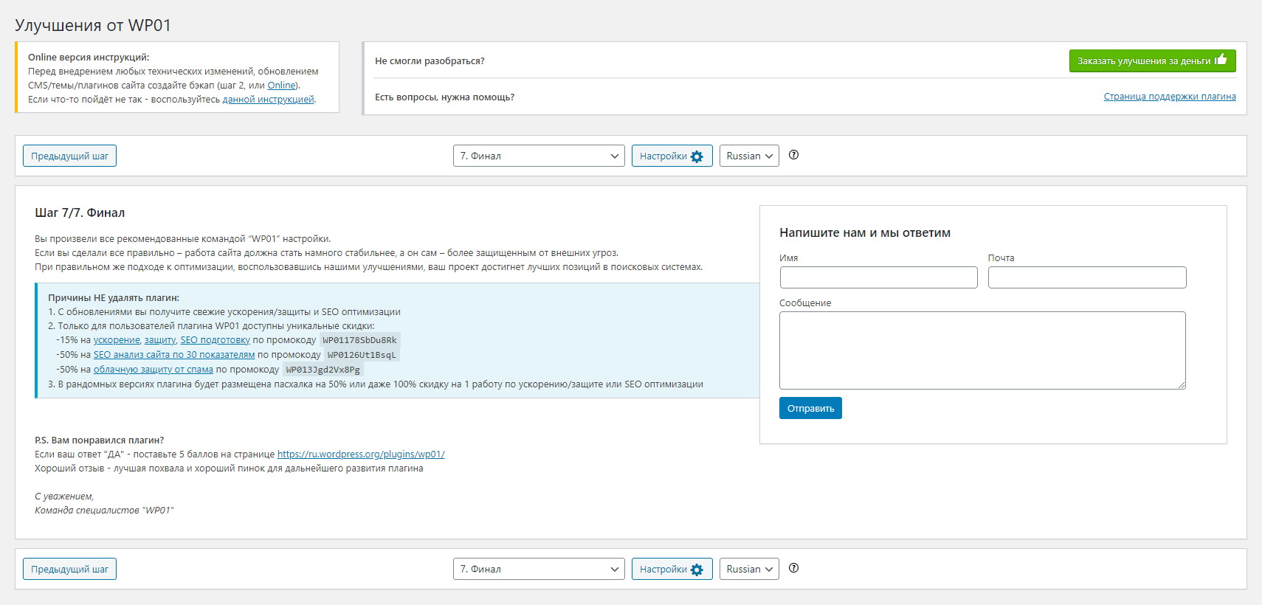This screenshot has width=1262, height=605.
Task: Click the heading 'Шаг 7/7. Финал'
Action: coord(80,212)
